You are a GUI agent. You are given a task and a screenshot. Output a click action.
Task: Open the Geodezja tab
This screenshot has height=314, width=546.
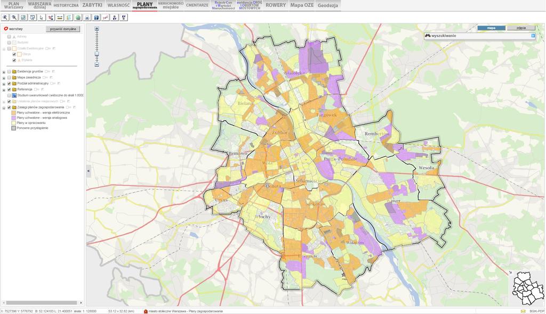pyautogui.click(x=328, y=5)
